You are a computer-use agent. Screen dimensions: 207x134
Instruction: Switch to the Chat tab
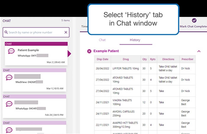pos(102,40)
